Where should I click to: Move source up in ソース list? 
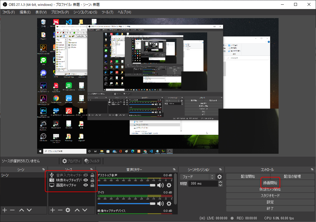coord(77,210)
